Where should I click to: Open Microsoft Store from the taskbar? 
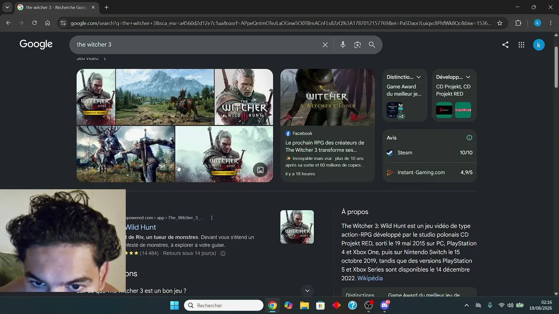click(321, 305)
